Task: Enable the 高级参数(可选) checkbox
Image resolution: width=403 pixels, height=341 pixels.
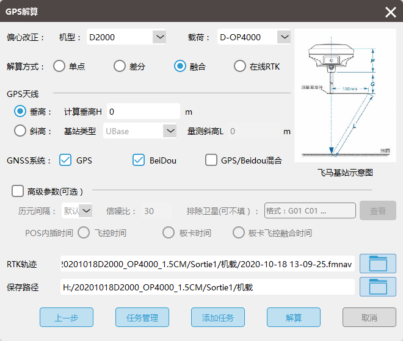Action: (18, 192)
